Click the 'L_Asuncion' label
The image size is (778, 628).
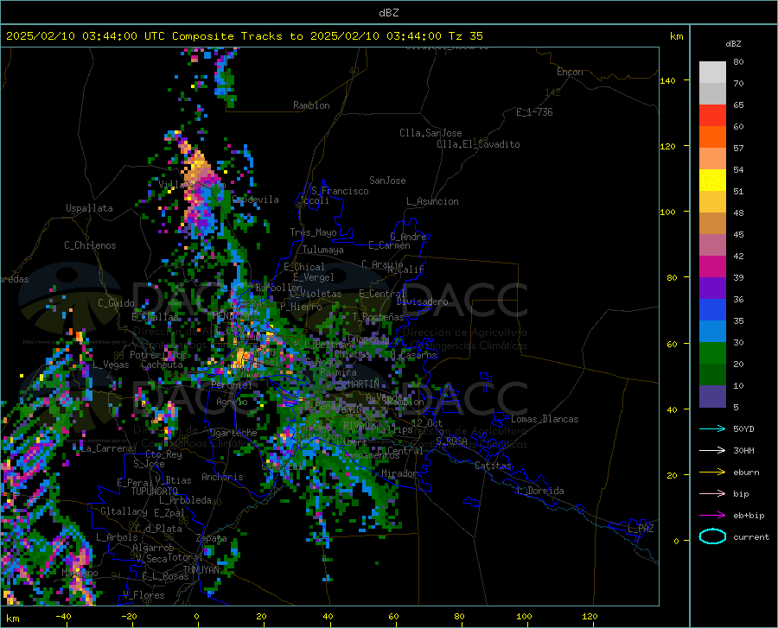coord(432,201)
